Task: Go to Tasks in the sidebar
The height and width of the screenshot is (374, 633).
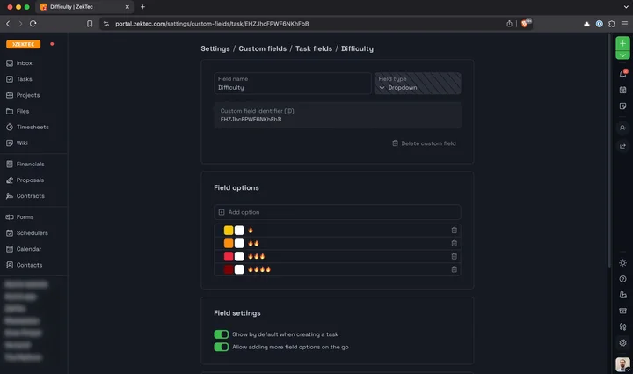Action: (19, 79)
